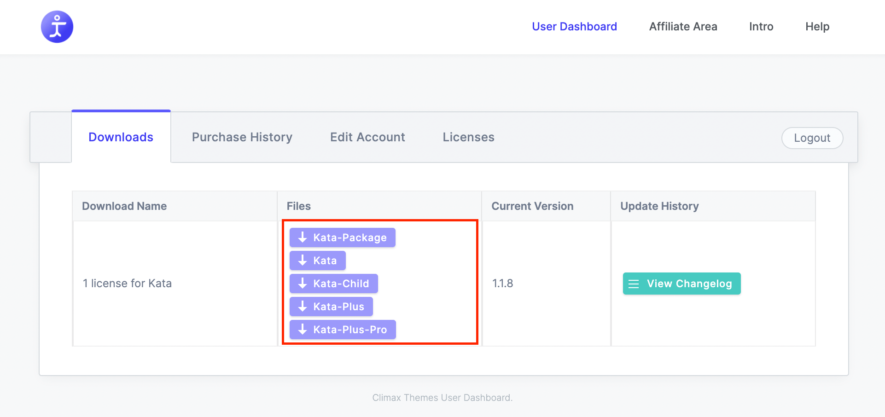The height and width of the screenshot is (417, 885).
Task: Download the Kata-Package file
Action: click(x=342, y=237)
